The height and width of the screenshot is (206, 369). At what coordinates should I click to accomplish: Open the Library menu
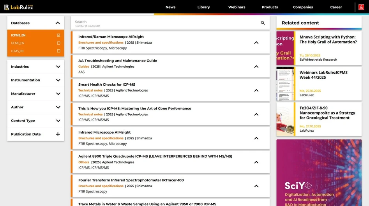click(203, 7)
